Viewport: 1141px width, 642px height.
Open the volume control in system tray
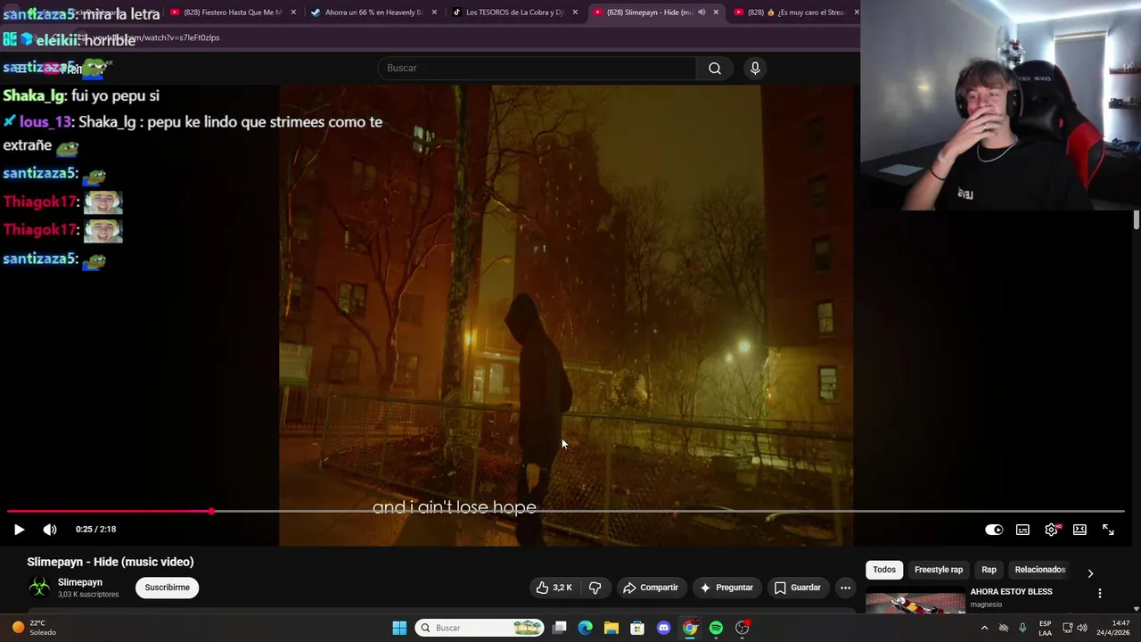1082,628
